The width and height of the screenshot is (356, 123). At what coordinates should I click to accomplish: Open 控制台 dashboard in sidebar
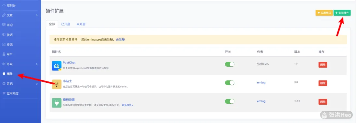pos(20,5)
